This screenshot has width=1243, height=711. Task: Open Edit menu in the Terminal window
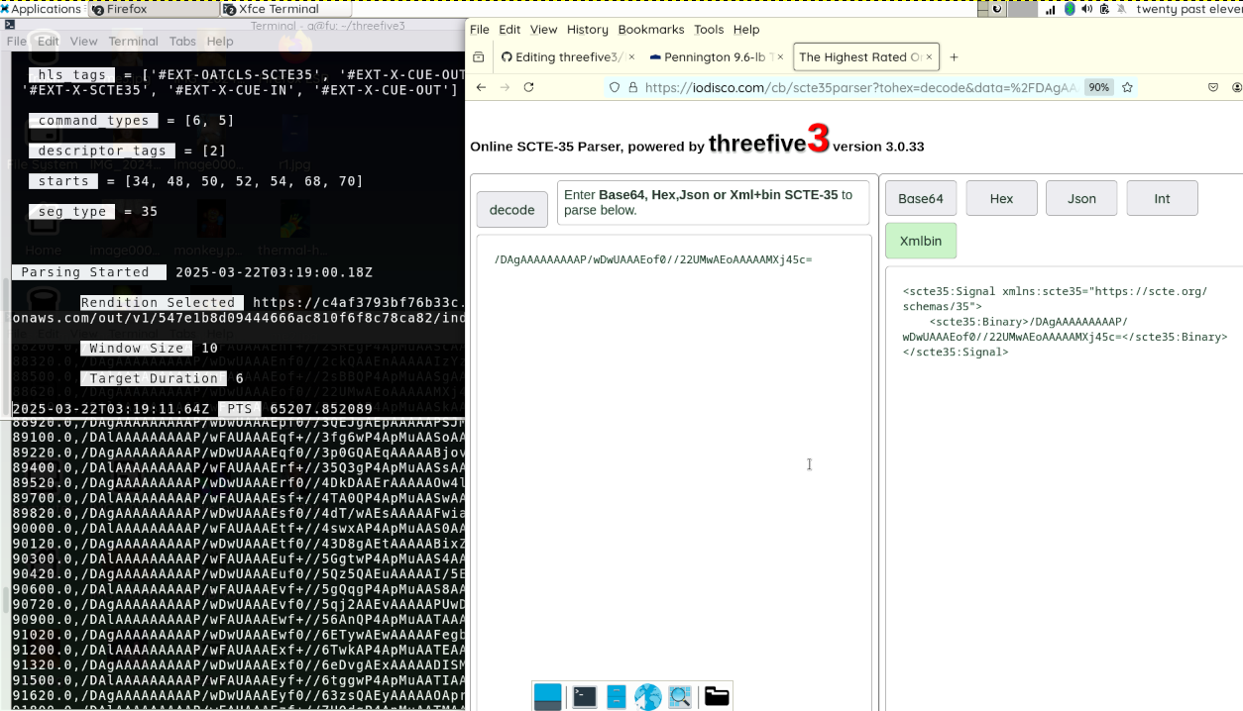pyautogui.click(x=49, y=42)
